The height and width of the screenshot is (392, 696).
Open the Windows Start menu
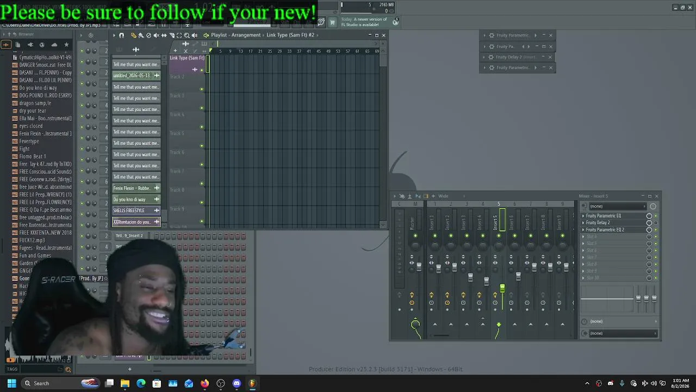tap(11, 383)
